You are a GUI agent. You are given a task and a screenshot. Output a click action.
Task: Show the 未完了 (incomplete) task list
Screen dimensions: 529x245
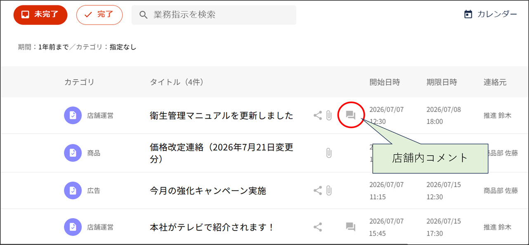(40, 14)
